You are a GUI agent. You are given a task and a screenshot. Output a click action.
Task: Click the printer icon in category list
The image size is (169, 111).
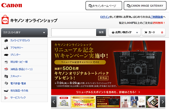point(6,55)
